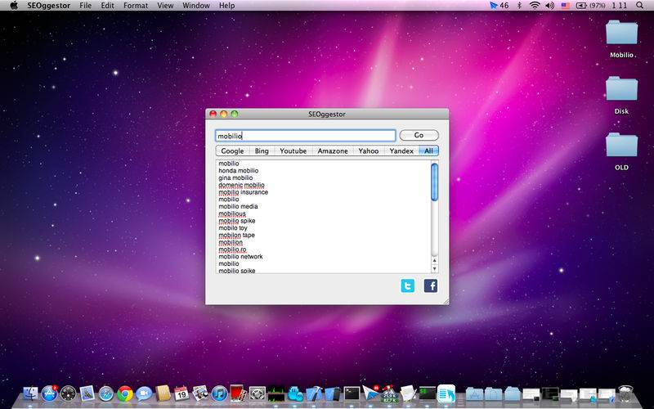The height and width of the screenshot is (409, 654).
Task: Click scrollbar up arrow in results
Action: [434, 260]
